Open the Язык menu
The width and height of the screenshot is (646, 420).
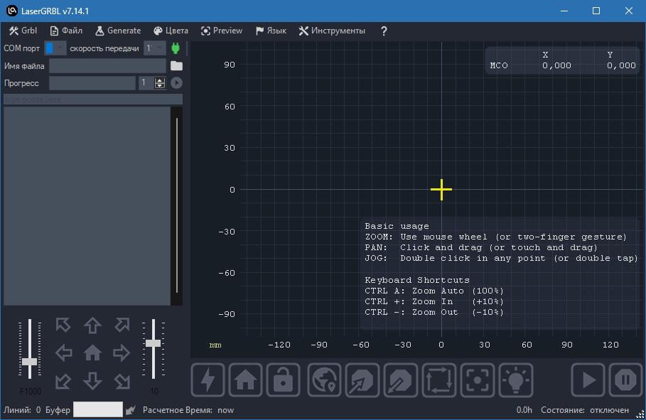click(x=271, y=31)
